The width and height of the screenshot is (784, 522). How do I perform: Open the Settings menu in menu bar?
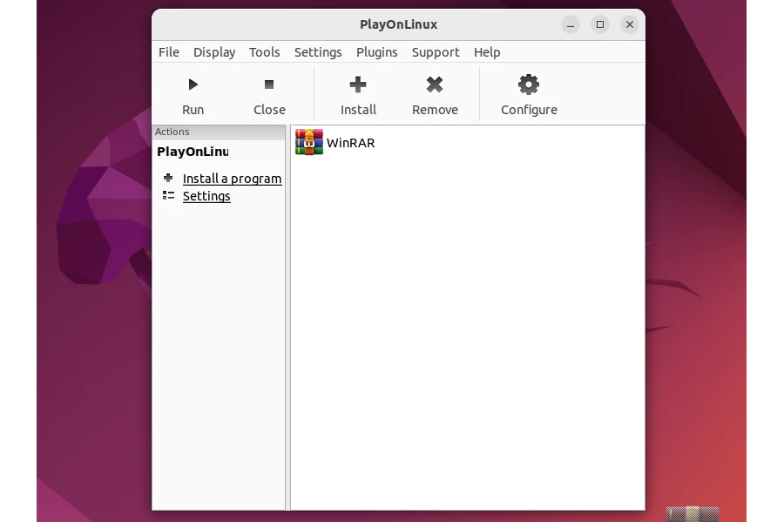point(318,52)
